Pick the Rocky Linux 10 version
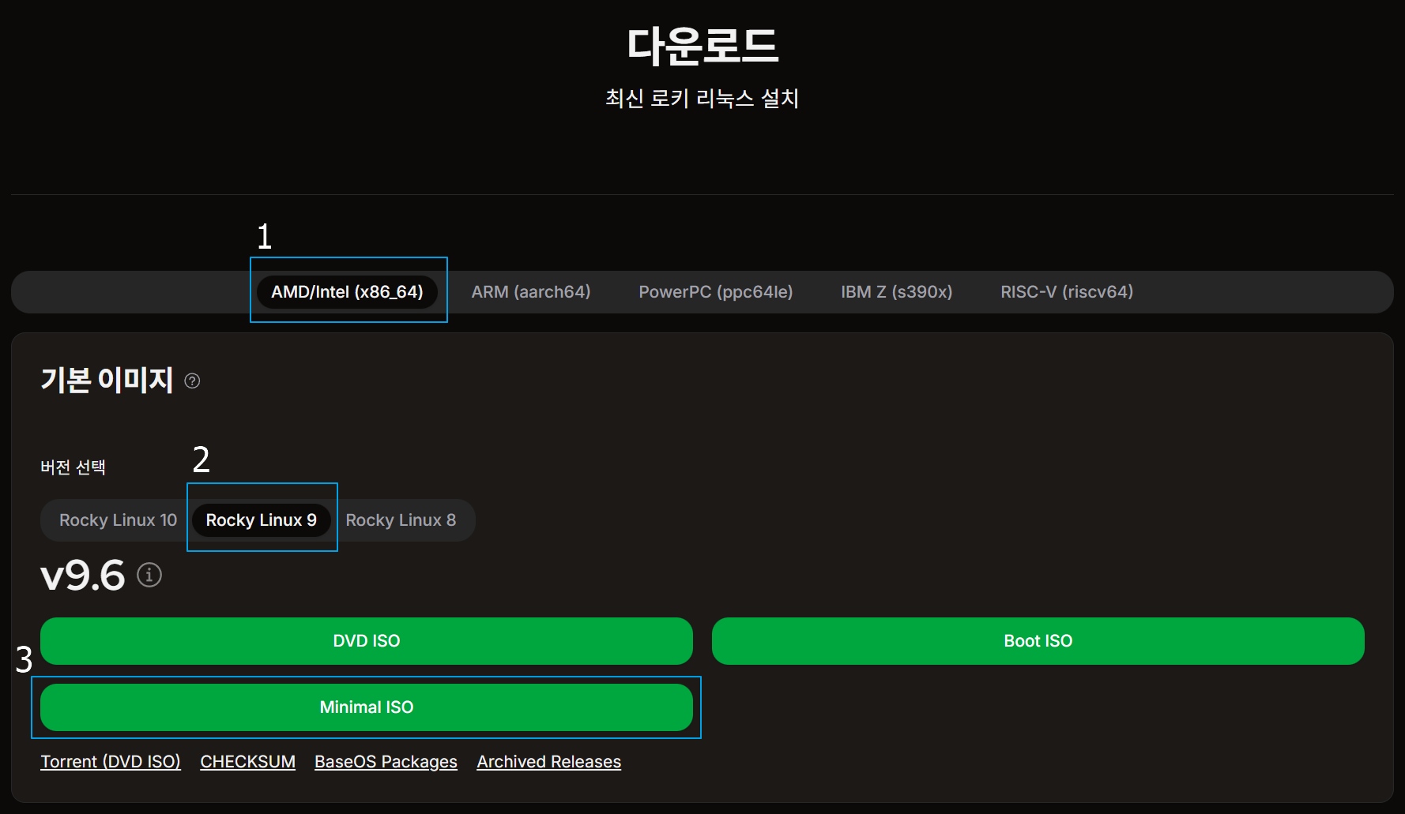This screenshot has height=814, width=1405. tap(118, 520)
